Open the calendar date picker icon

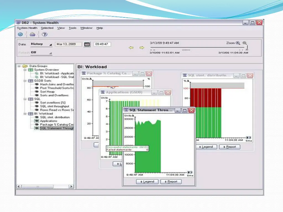[x=87, y=44]
